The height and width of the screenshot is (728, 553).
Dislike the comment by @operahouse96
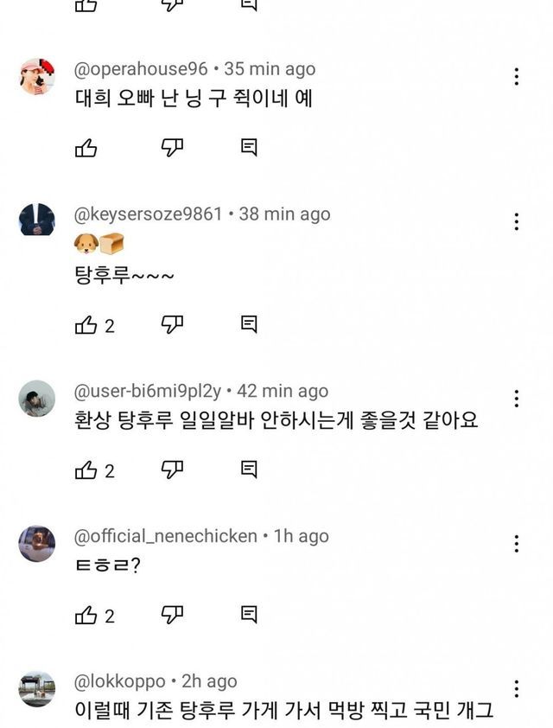pos(173,148)
